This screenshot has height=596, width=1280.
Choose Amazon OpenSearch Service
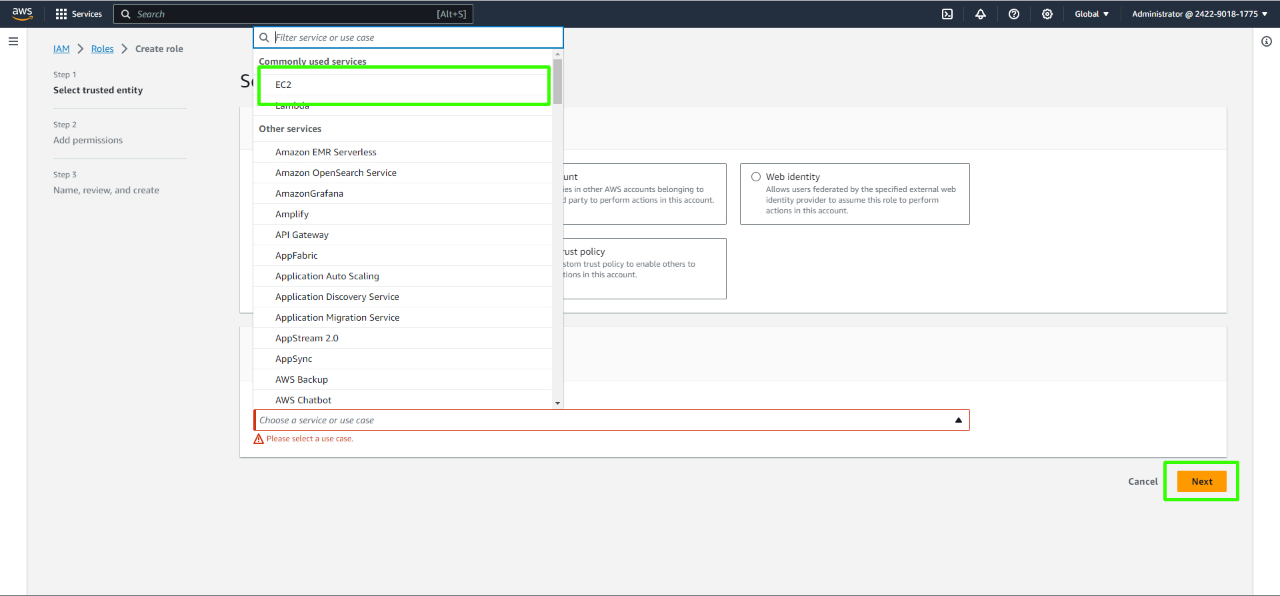coord(403,173)
